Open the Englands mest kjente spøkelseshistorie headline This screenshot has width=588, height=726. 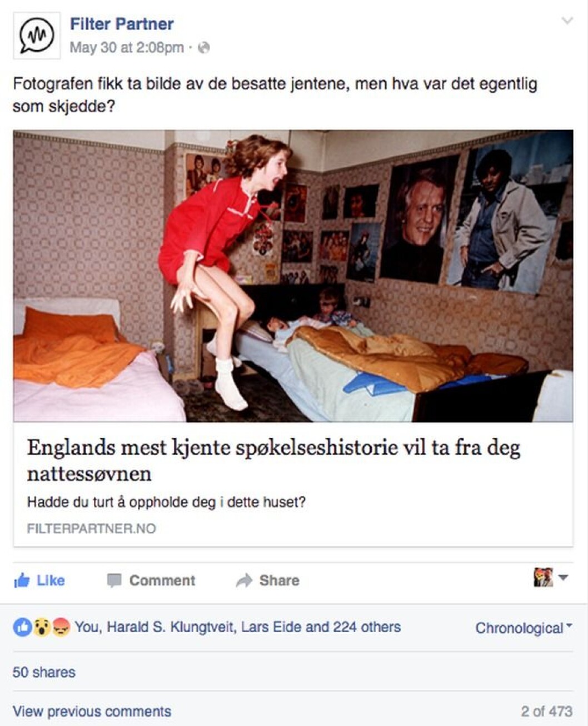point(273,460)
